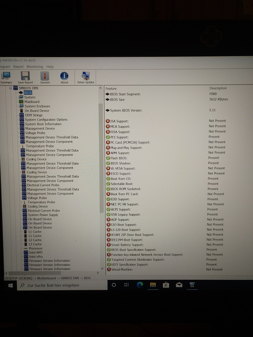The width and height of the screenshot is (253, 337).
Task: Launch the Driver Update tool
Action: coord(86,78)
